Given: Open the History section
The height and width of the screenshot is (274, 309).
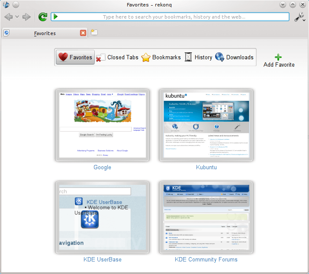Looking at the screenshot, I should point(198,57).
